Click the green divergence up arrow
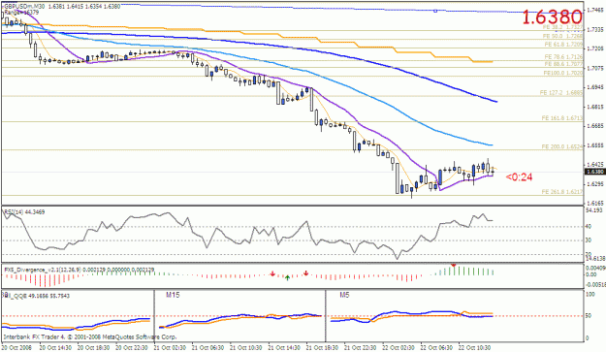Screen dimensions: 606x352 tap(288, 277)
